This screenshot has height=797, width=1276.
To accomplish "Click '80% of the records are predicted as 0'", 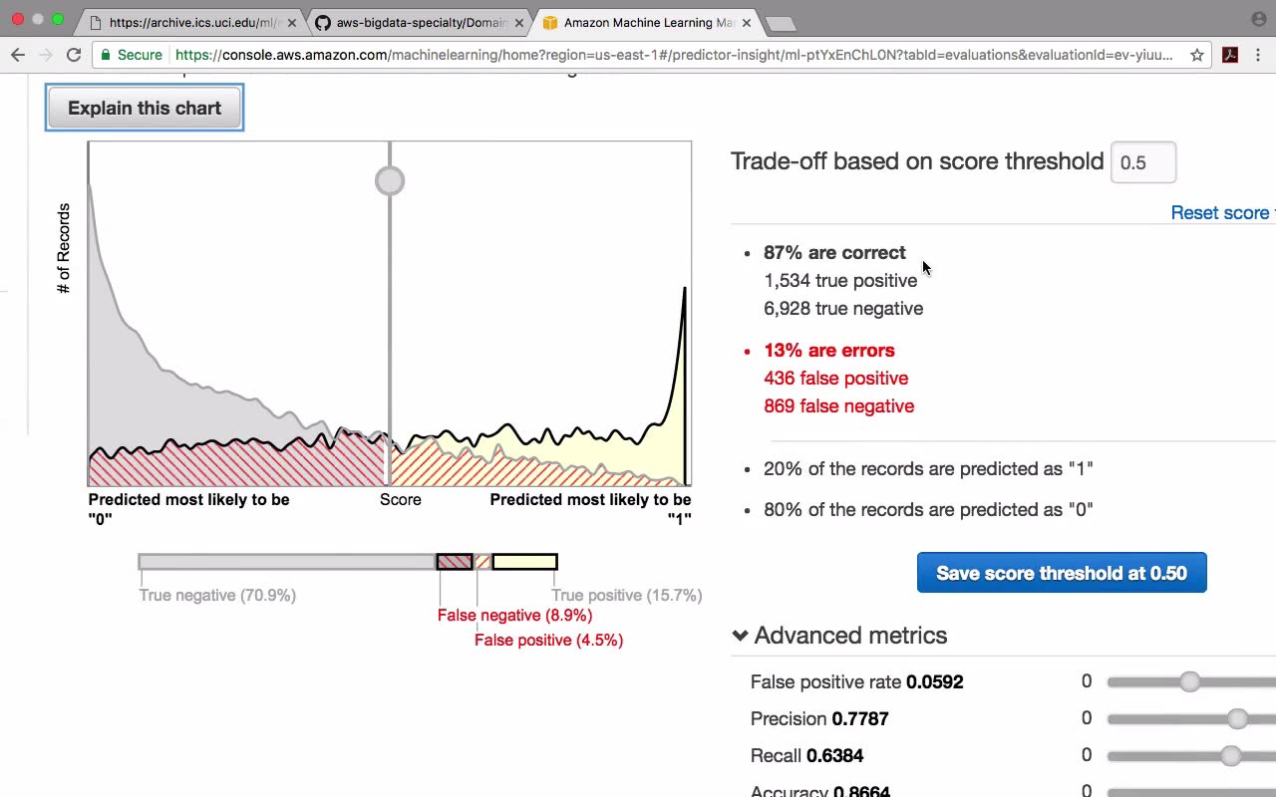I will (x=928, y=509).
